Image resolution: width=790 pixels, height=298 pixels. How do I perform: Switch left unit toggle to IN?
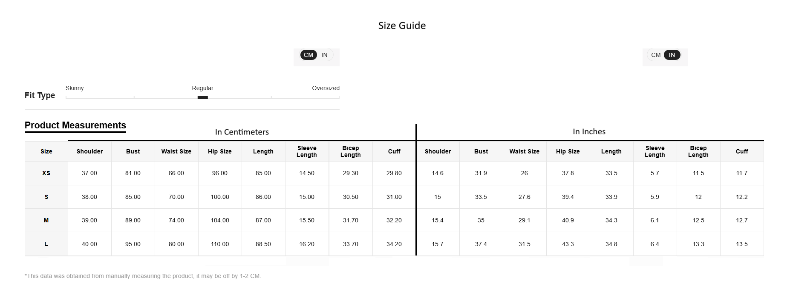coord(325,55)
